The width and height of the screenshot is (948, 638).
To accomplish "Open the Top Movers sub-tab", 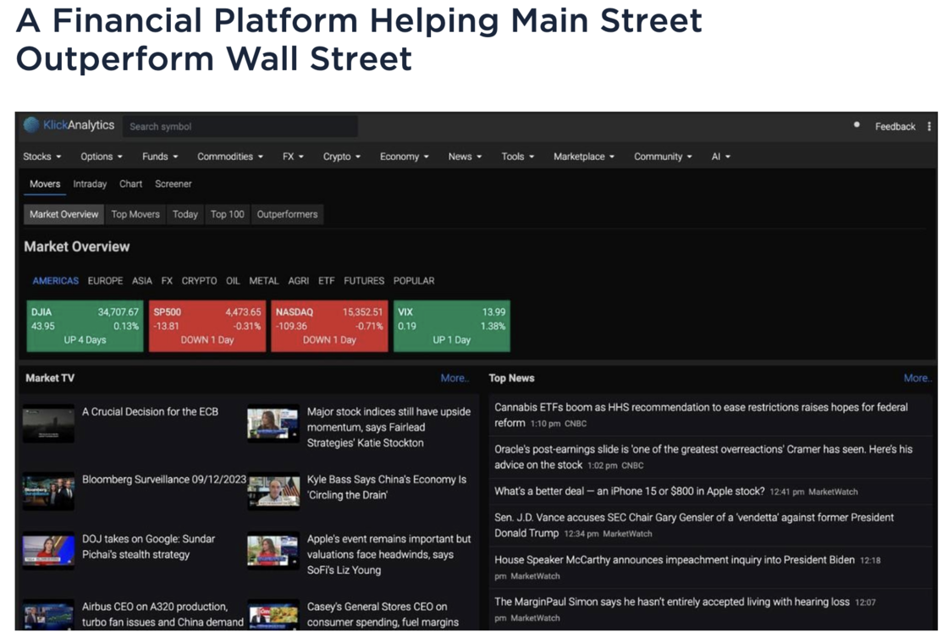I will [x=135, y=214].
